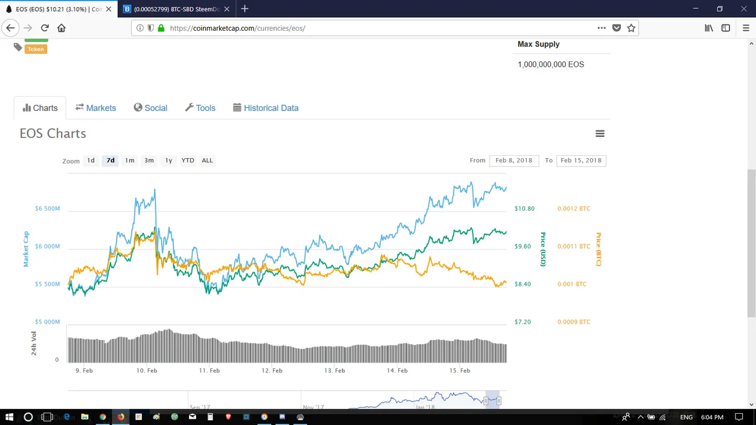756x425 pixels.
Task: Bookmark this page with the star
Action: (631, 28)
